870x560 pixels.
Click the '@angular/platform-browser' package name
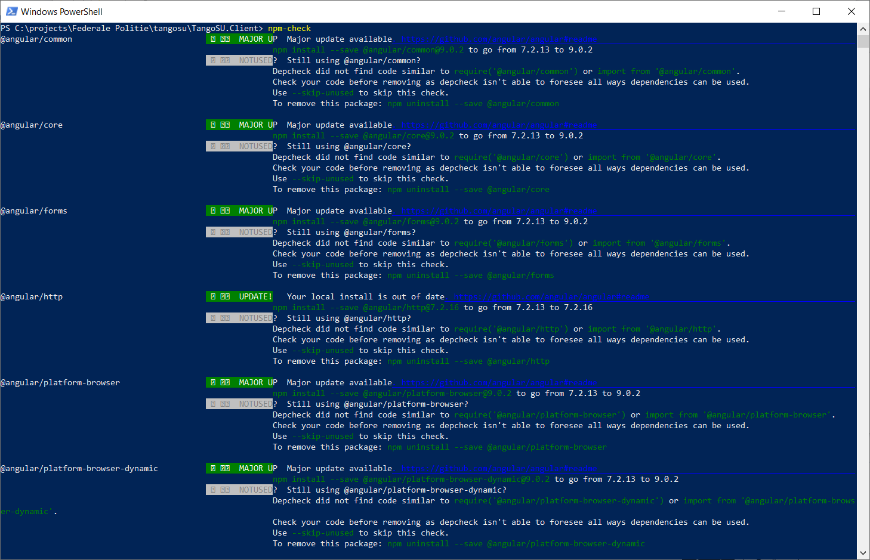coord(60,382)
